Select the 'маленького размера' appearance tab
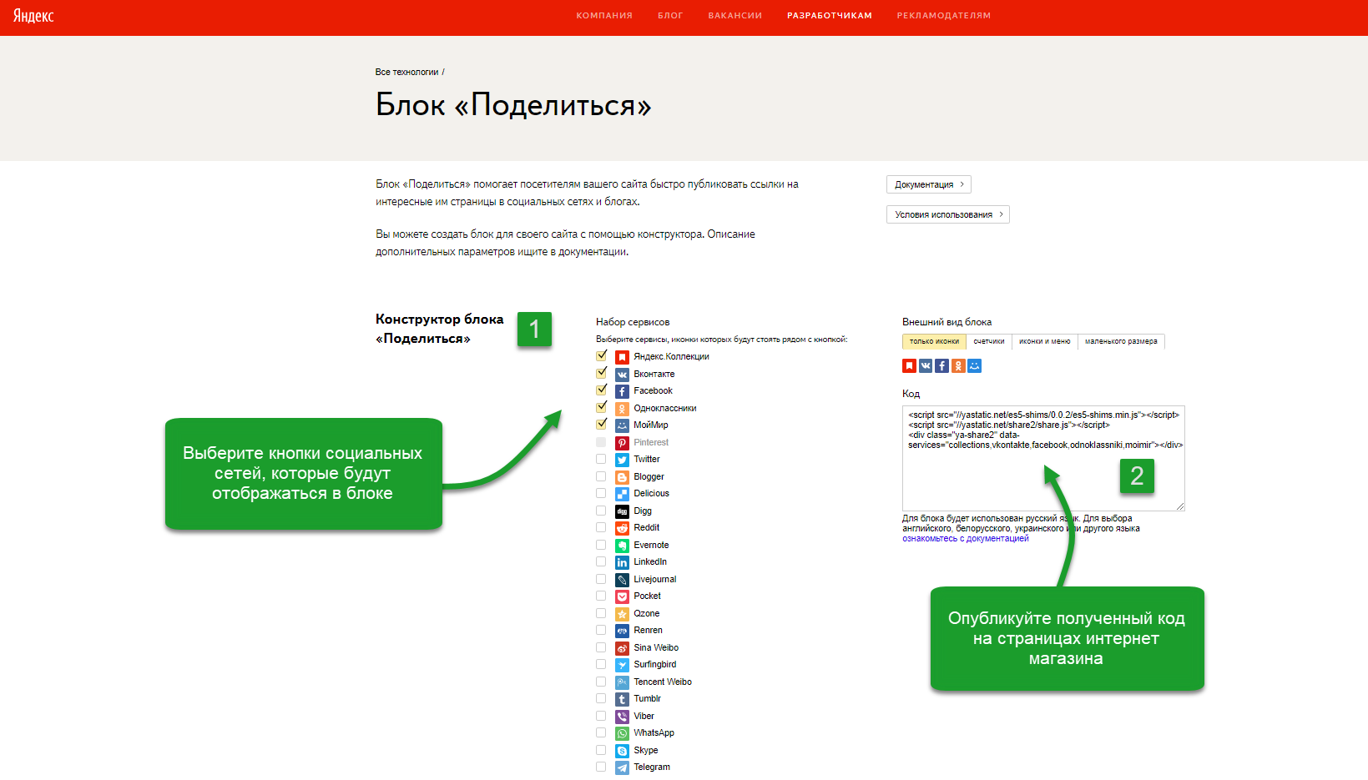This screenshot has width=1368, height=780. click(x=1121, y=341)
